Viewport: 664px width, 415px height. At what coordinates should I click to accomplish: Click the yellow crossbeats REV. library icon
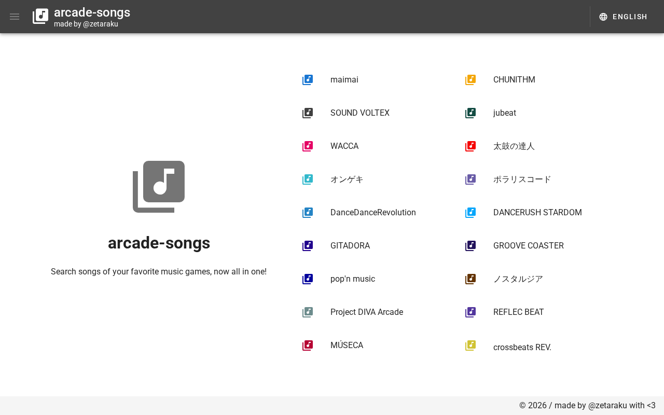click(471, 345)
